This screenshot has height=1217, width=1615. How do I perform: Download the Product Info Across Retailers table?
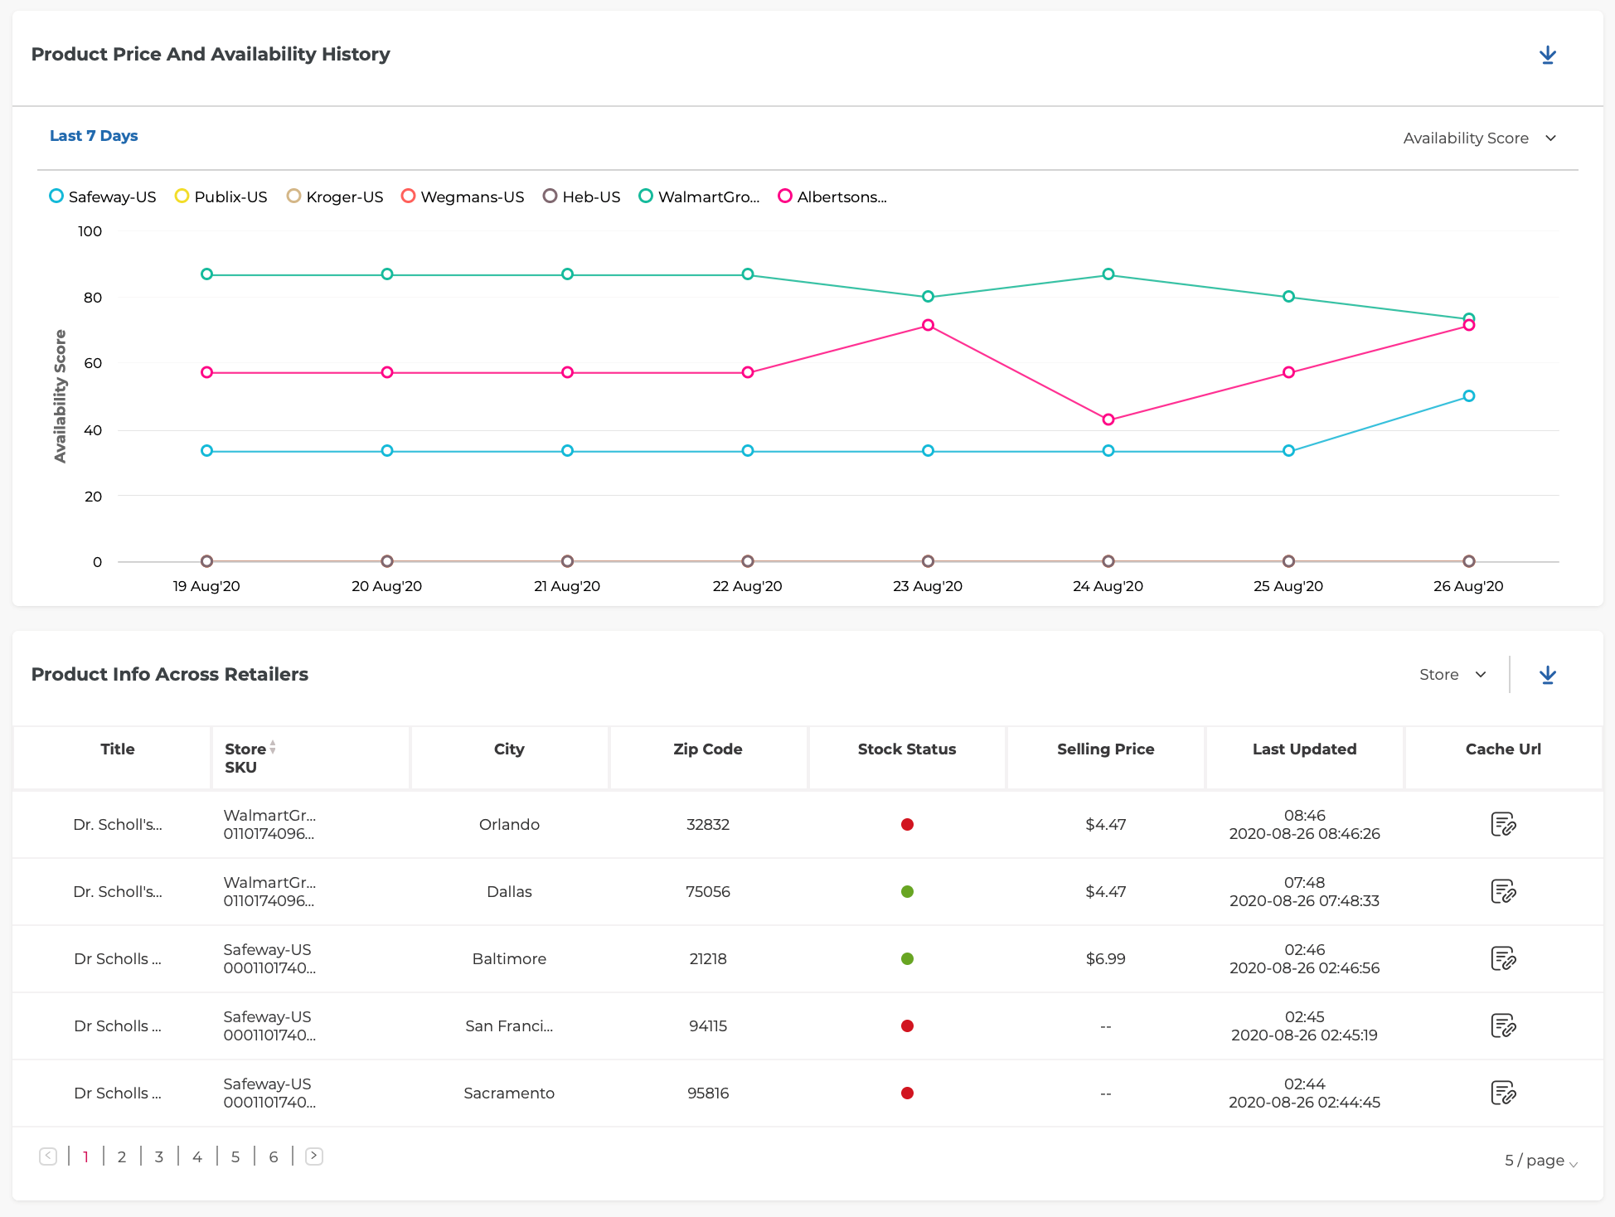[x=1547, y=675]
